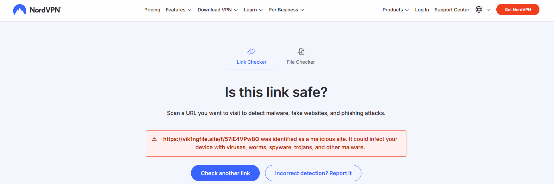Click the File Checker document icon

(x=301, y=52)
